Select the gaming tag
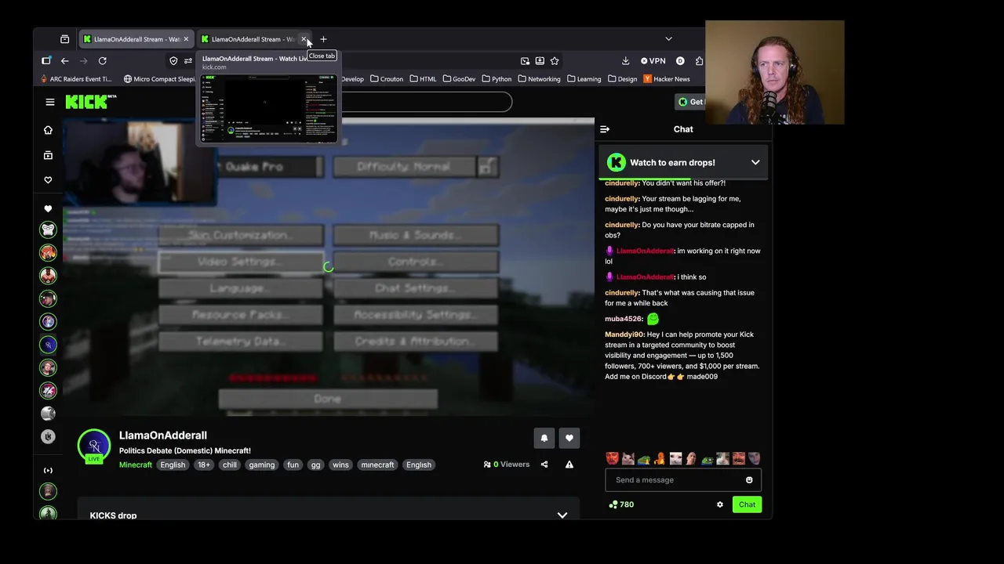The width and height of the screenshot is (1004, 564). pos(262,465)
